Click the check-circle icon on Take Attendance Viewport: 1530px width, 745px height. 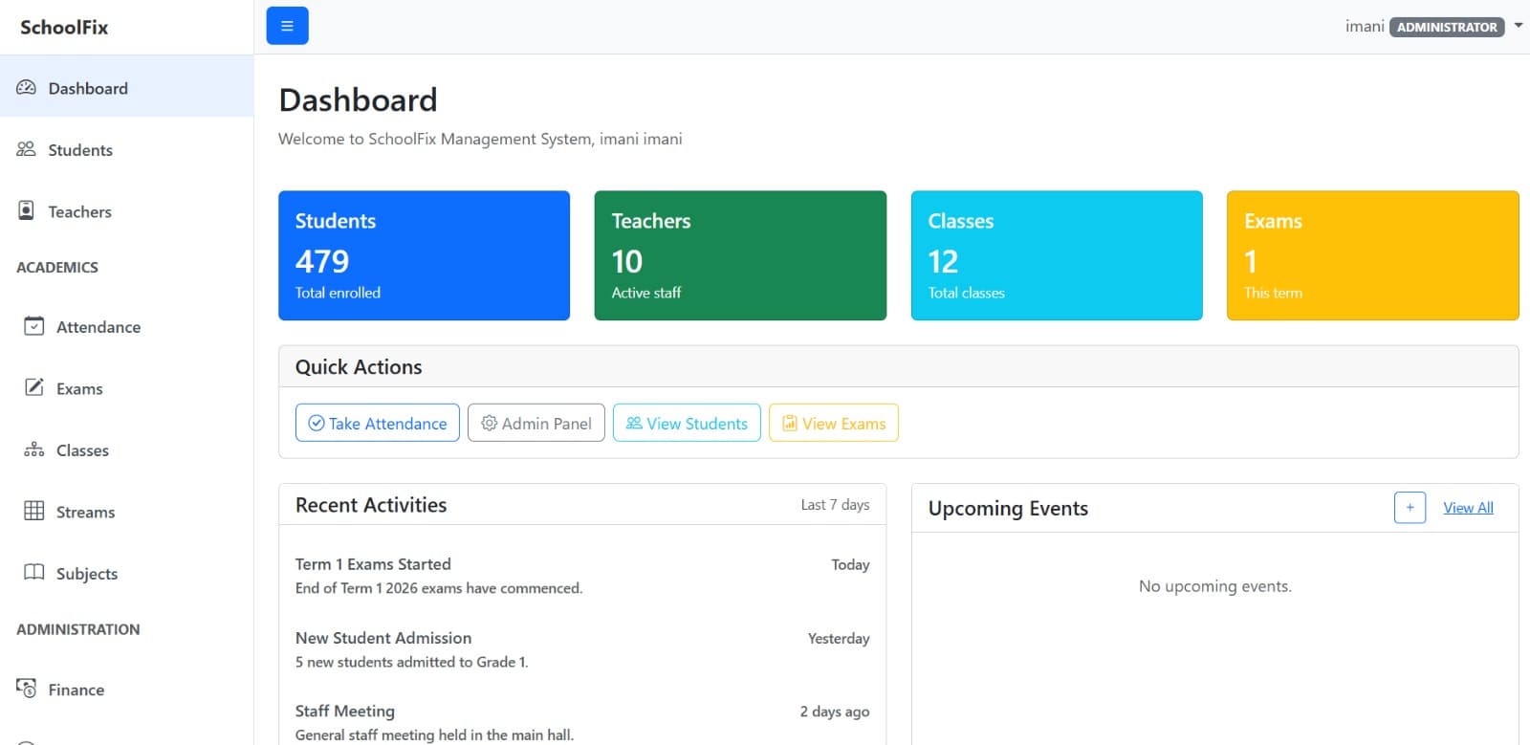click(x=317, y=423)
